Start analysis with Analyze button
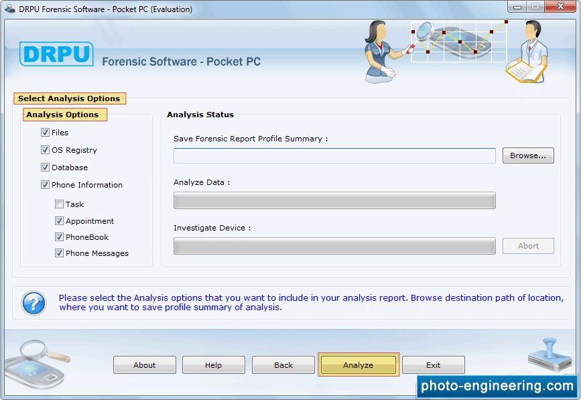Viewport: 581px width, 400px height. (x=359, y=365)
